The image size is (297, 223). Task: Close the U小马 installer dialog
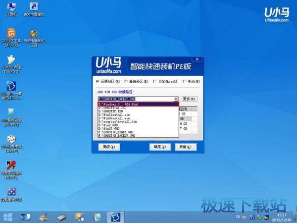(x=197, y=59)
